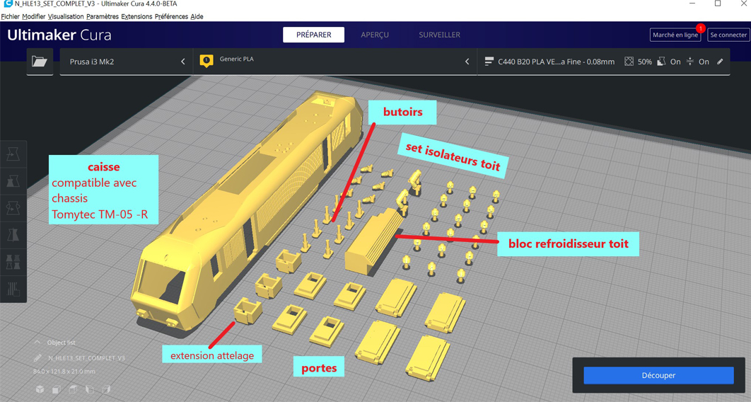The width and height of the screenshot is (751, 402).
Task: Collapse the Object list panel
Action: pos(38,343)
